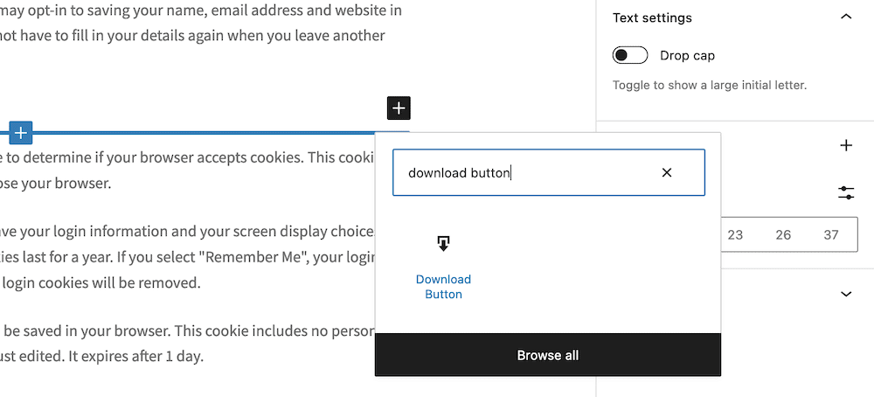The image size is (874, 397).
Task: Click the Browse all button
Action: 548,355
